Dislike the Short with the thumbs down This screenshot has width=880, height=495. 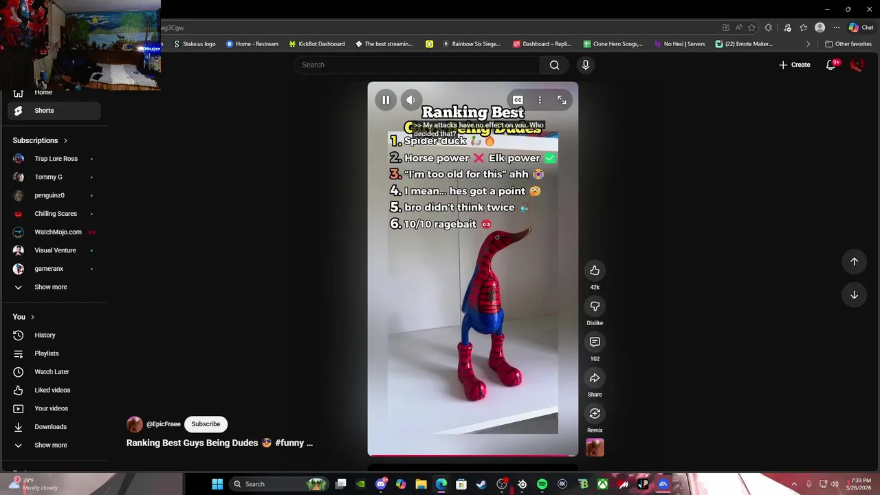(x=595, y=306)
